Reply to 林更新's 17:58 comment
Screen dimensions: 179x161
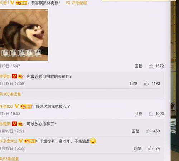click(x=134, y=83)
